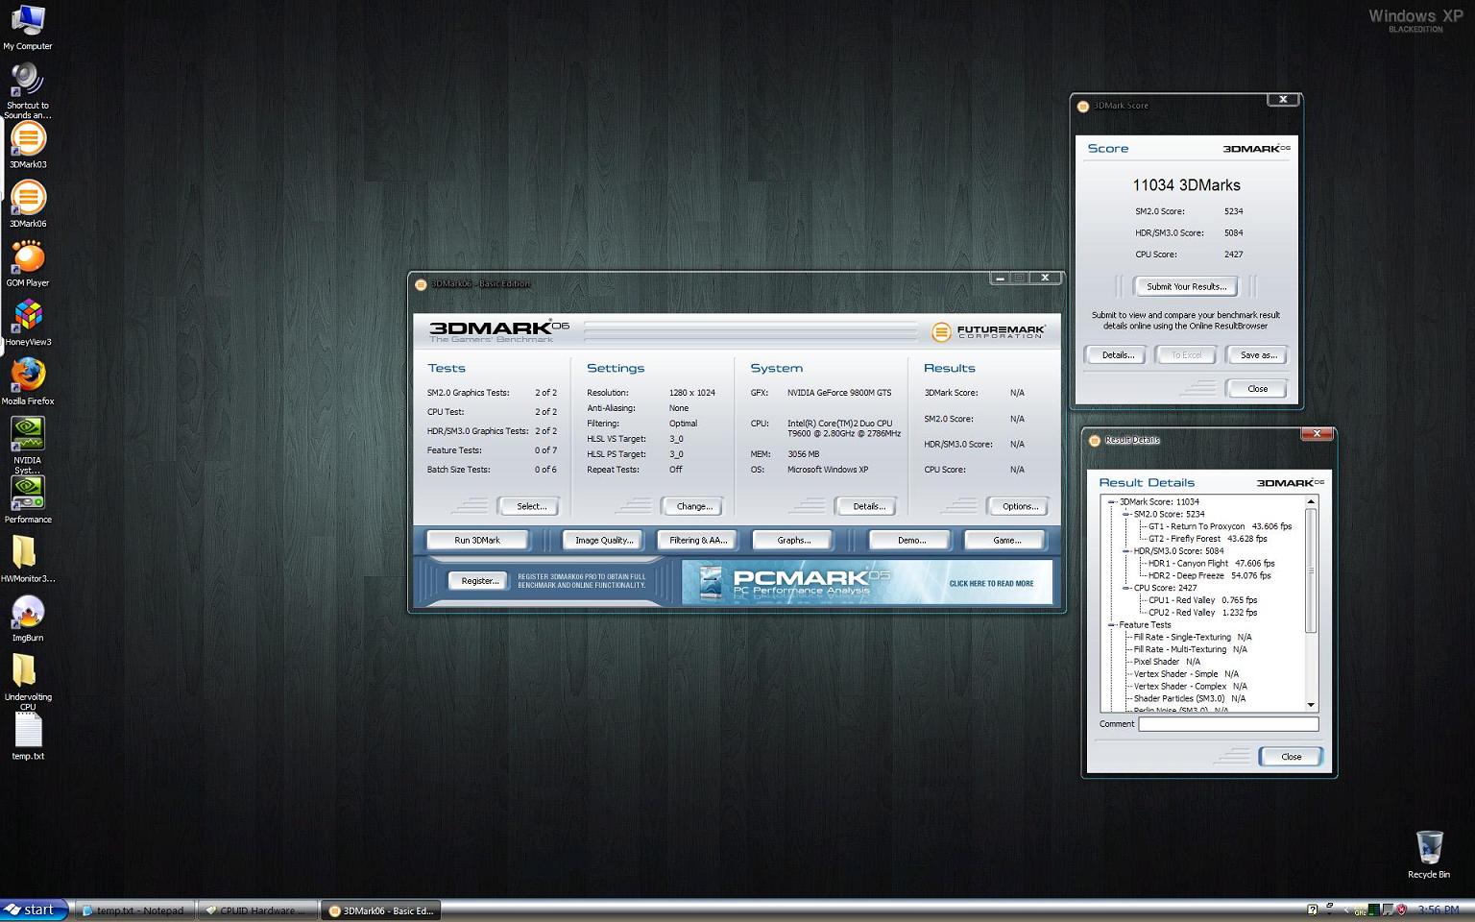Click the Futuremark Corporation logo
1475x922 pixels.
987,331
